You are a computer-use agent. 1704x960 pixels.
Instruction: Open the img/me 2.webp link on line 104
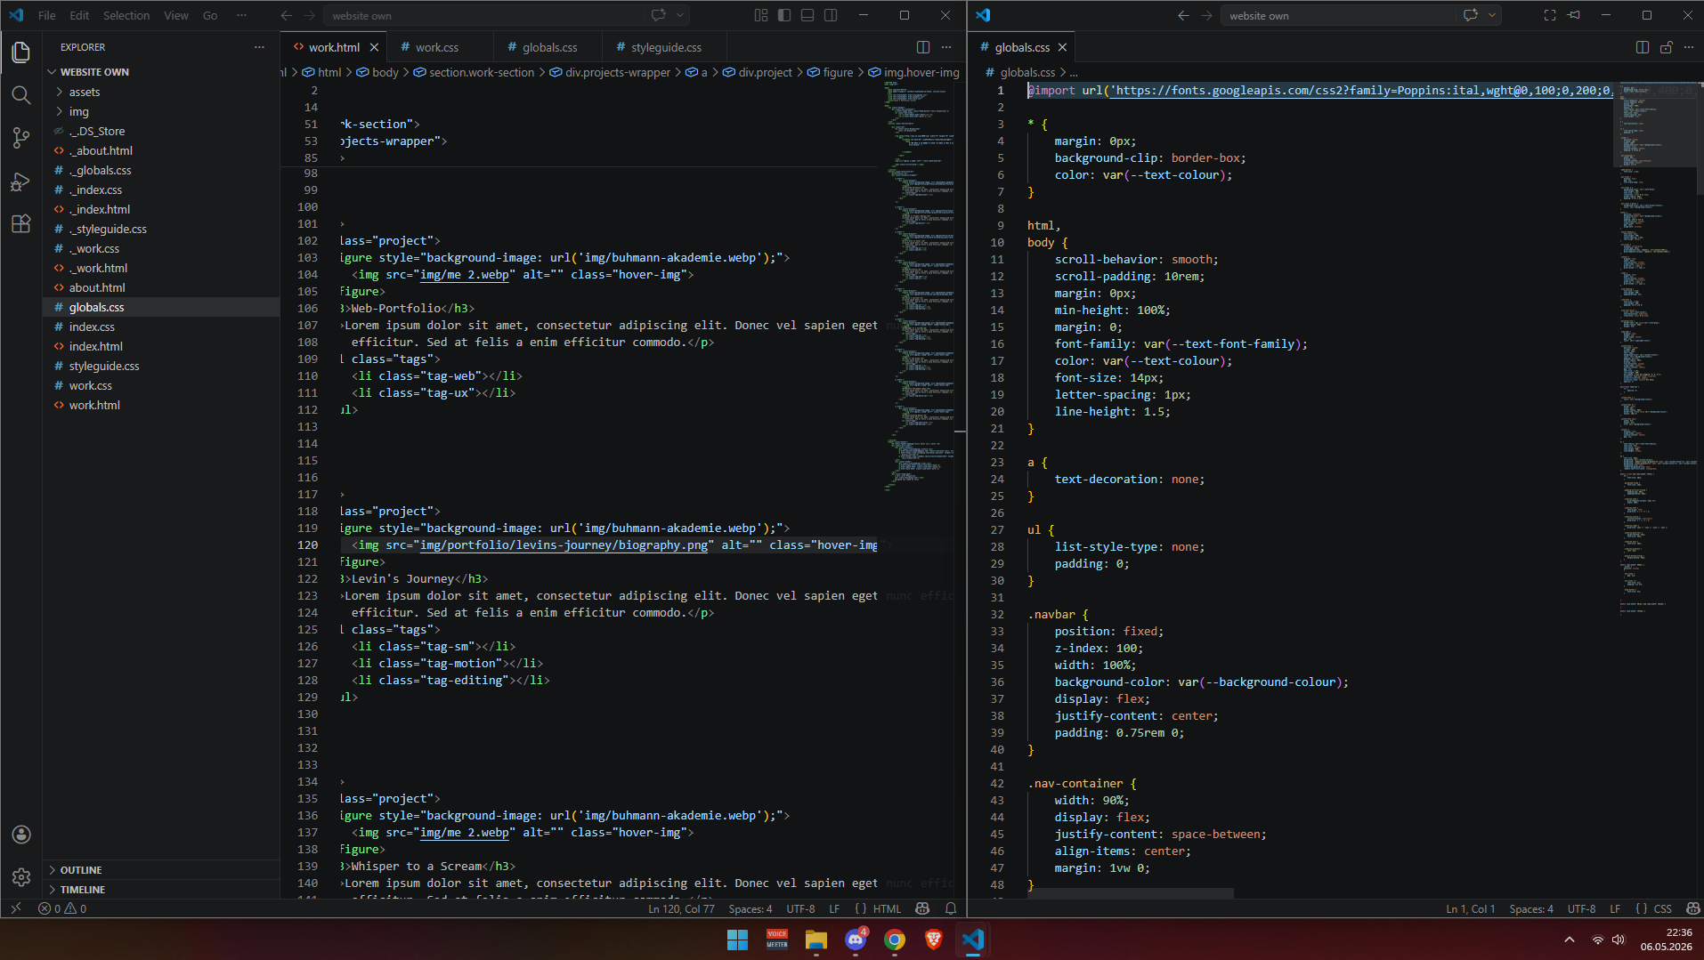point(465,275)
